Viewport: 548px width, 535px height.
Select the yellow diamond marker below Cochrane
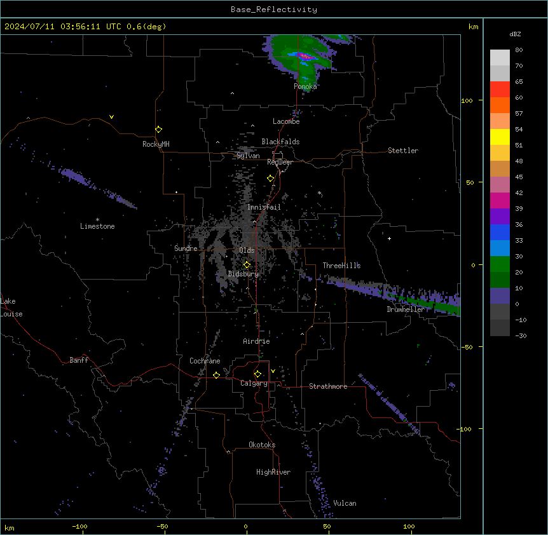(x=216, y=375)
